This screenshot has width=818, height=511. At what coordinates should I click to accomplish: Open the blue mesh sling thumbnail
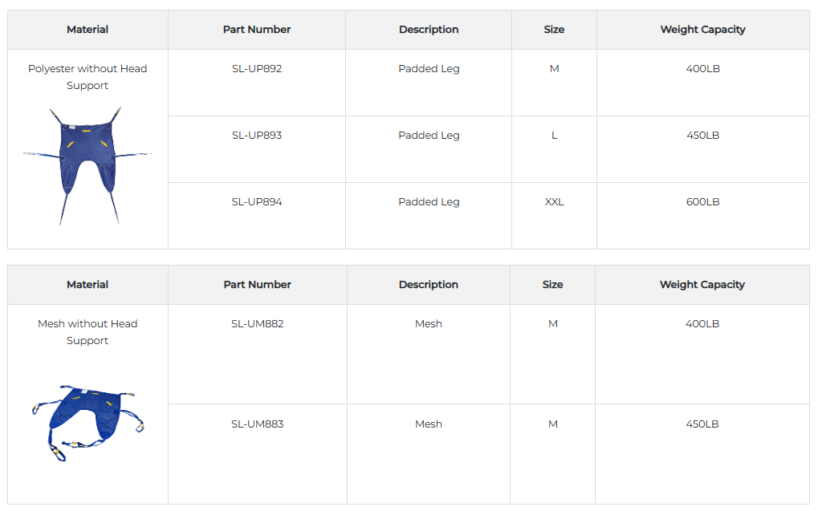point(87,422)
